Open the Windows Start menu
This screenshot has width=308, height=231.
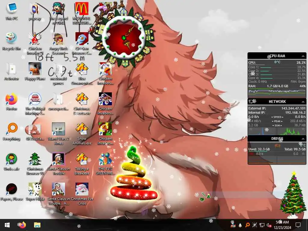click(7, 225)
